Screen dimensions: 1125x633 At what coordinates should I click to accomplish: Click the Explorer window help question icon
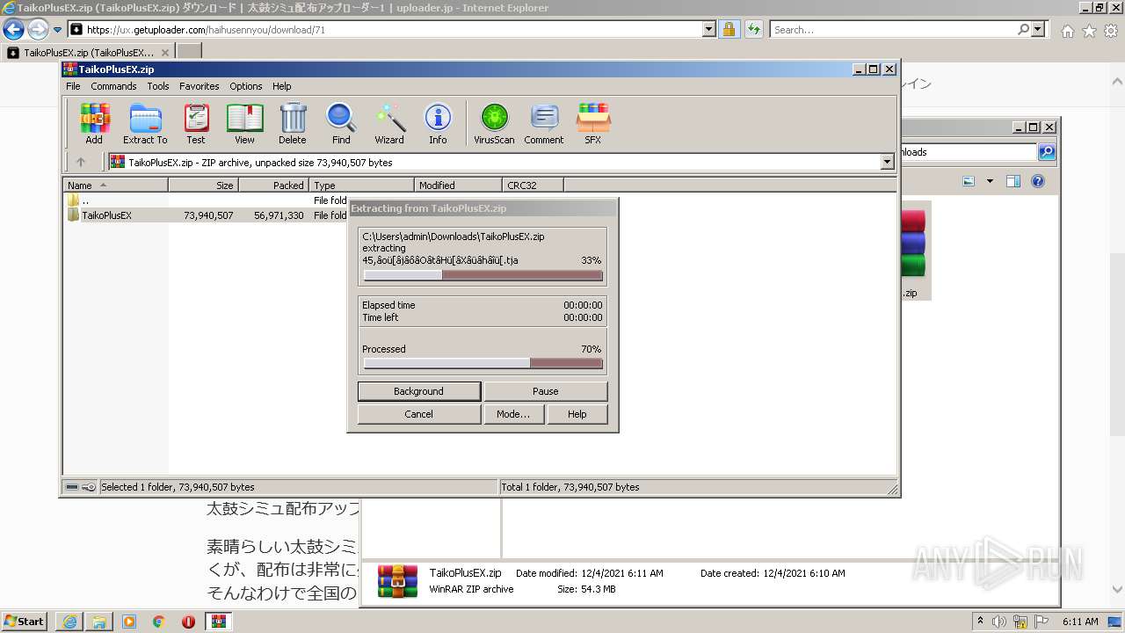click(1038, 181)
